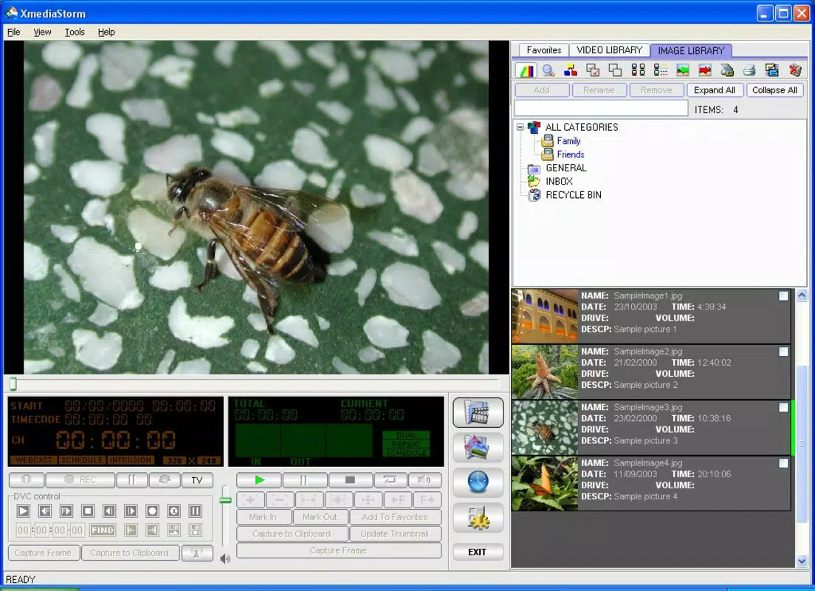This screenshot has width=815, height=591.
Task: Check the SampleImage1.jpg checkbox
Action: (x=783, y=296)
